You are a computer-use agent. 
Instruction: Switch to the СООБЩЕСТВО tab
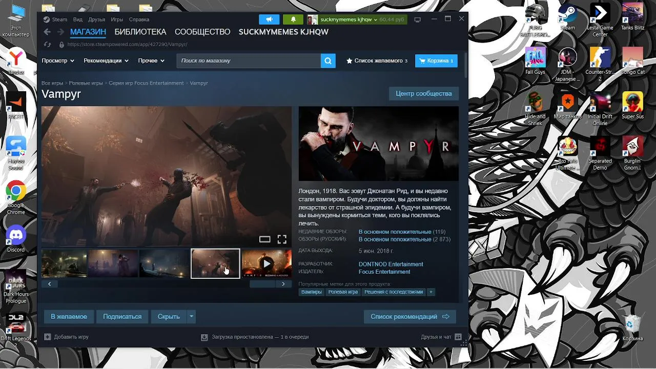tap(202, 32)
